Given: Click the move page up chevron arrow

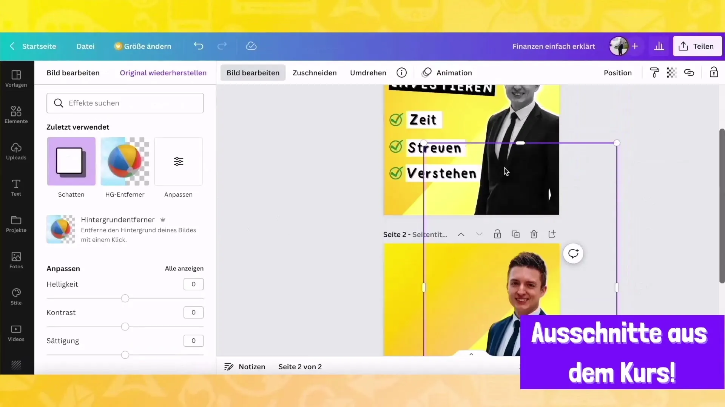Looking at the screenshot, I should click(461, 234).
